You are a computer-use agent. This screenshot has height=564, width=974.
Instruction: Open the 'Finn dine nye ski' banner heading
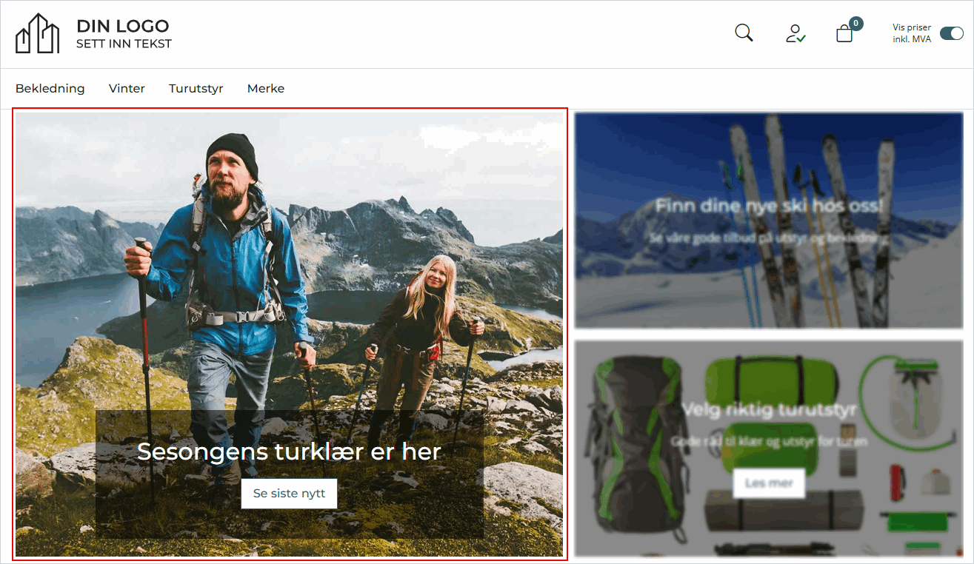[x=769, y=206]
